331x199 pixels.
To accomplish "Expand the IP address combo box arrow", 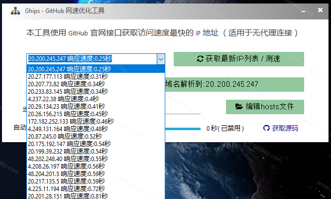I will point(161,59).
